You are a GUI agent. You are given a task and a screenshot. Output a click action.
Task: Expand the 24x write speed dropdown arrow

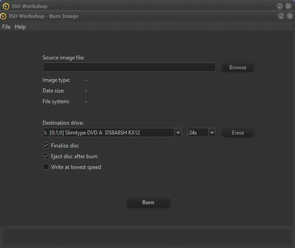212,133
